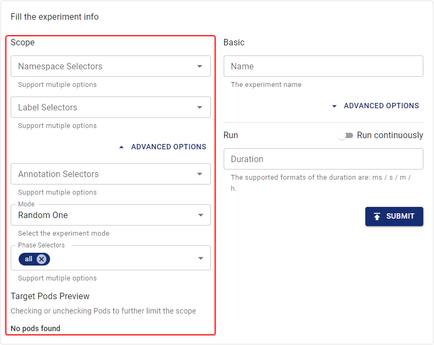Remove the "all" chip from Phase Selectors

point(42,259)
